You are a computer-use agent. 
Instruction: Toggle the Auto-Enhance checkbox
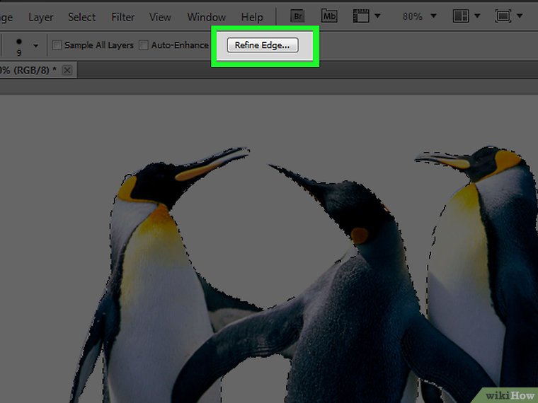point(144,45)
